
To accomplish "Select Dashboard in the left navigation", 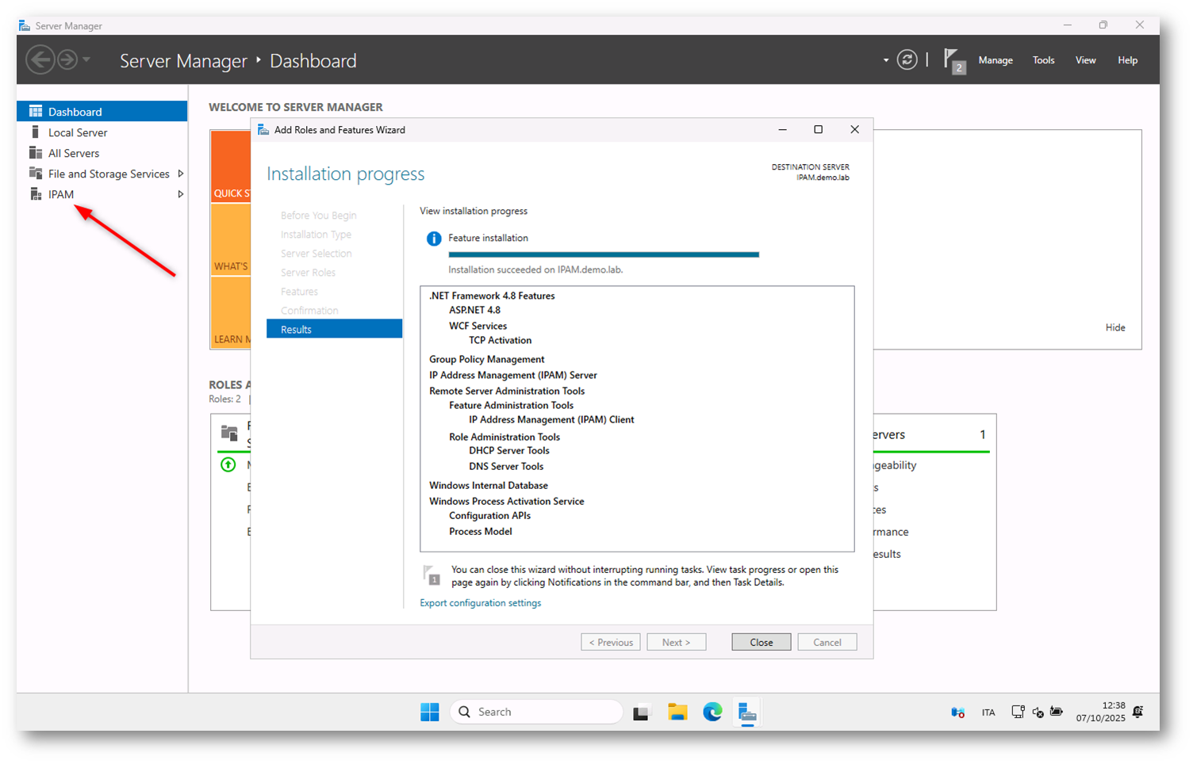I will pyautogui.click(x=102, y=112).
